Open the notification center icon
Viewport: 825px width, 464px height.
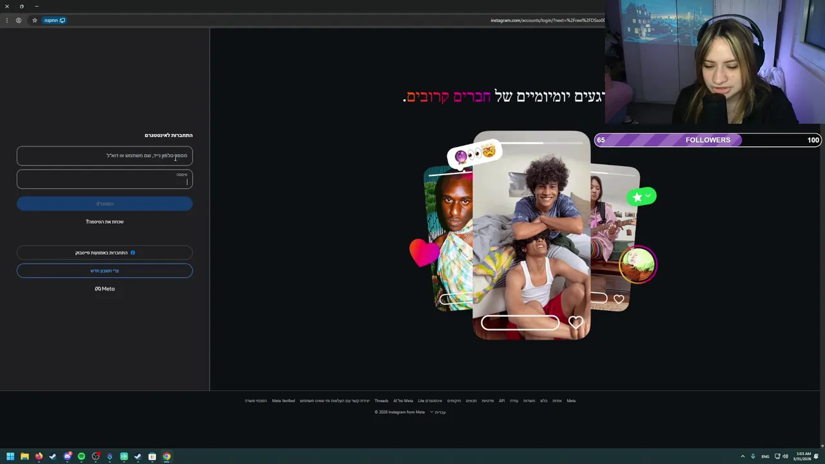(x=817, y=456)
